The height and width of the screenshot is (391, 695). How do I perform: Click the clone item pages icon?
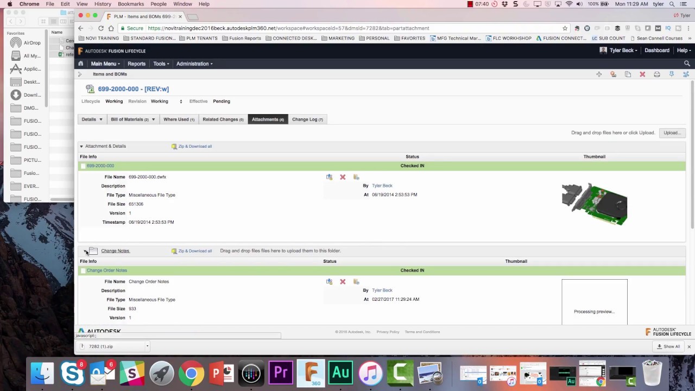pos(628,74)
